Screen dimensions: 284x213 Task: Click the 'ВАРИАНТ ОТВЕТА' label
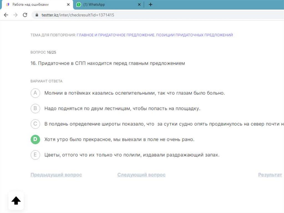point(46,81)
